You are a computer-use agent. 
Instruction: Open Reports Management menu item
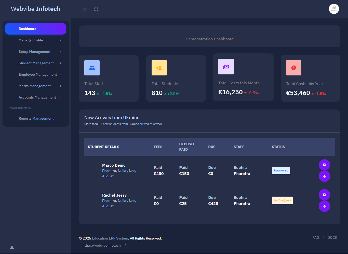point(36,118)
